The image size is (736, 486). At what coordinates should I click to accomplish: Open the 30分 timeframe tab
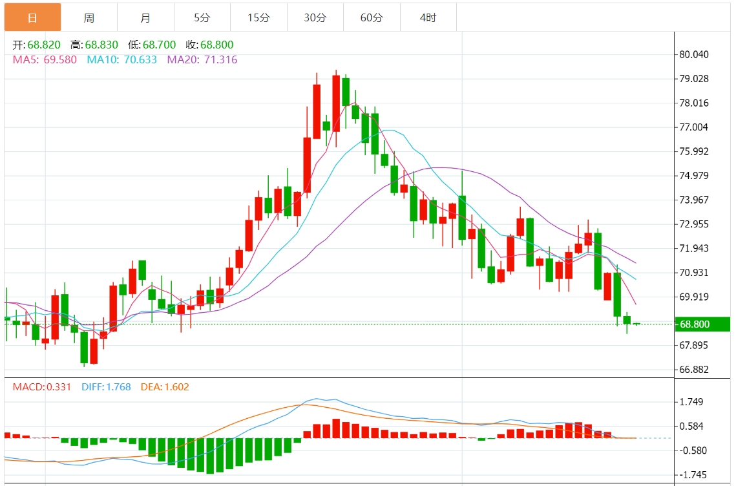[315, 17]
